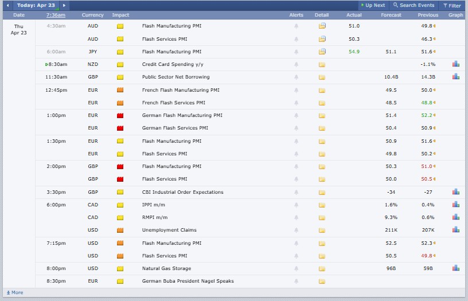Click the IPPI m/m graph icon
Viewport: 468px width, 301px height.
pyautogui.click(x=455, y=205)
